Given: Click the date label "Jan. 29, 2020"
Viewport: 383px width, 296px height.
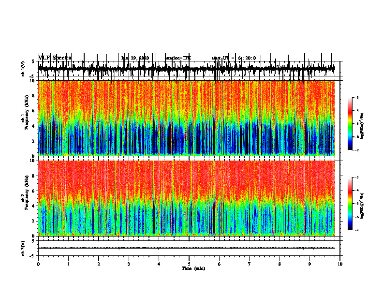Looking at the screenshot, I should coord(135,58).
